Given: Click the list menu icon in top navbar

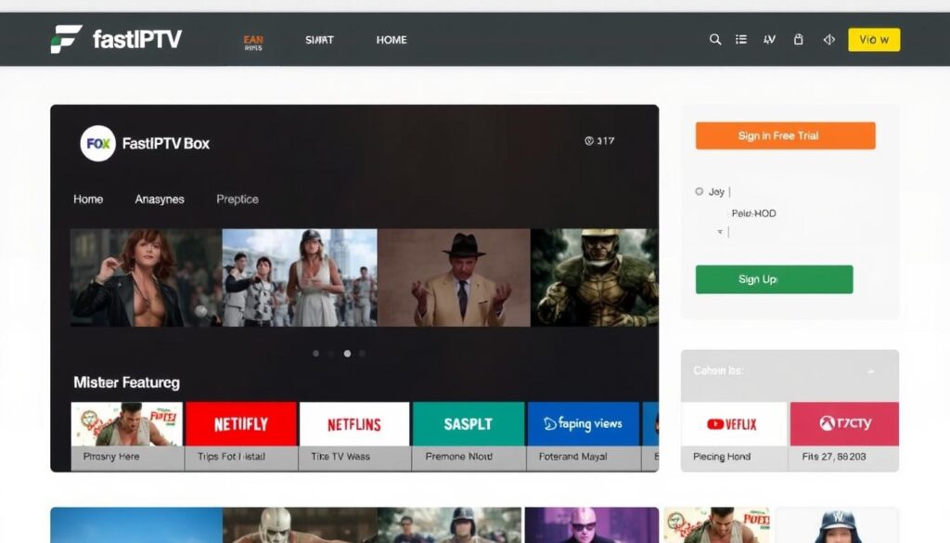Looking at the screenshot, I should (740, 40).
